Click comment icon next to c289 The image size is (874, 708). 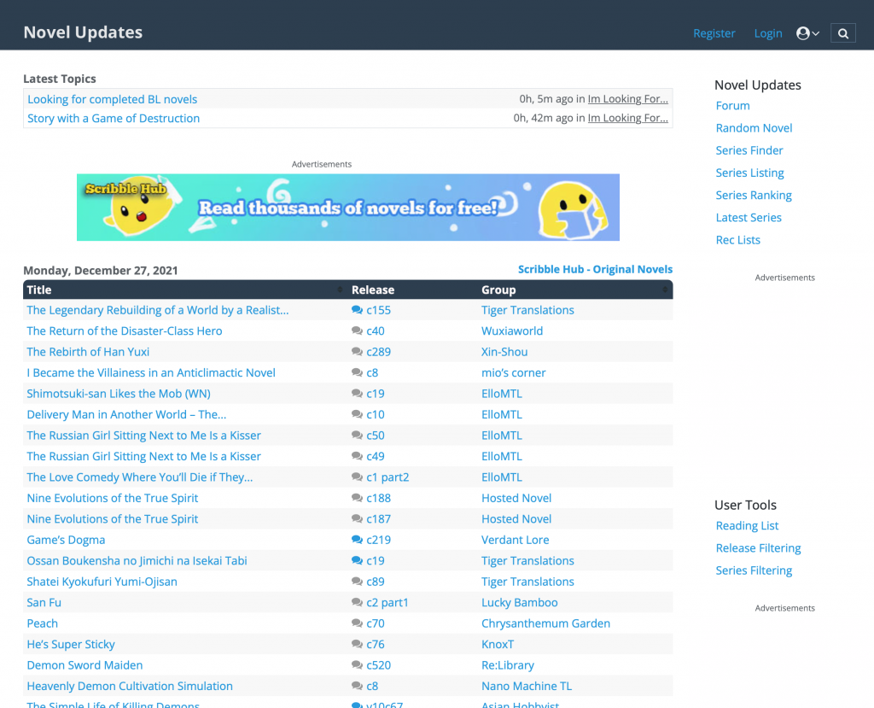(x=357, y=352)
